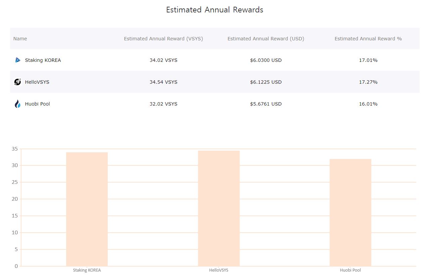Screen dimensions: 425x276
Task: Click the Huobi Pool chart axis label
Action: [350, 270]
